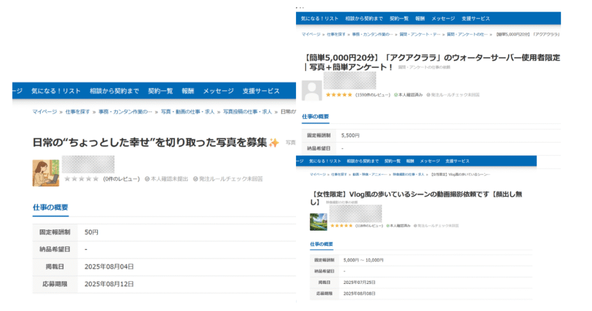Follow the 動画・映像・アニメー… breadcrumb
The height and width of the screenshot is (311, 592).
[x=369, y=175]
